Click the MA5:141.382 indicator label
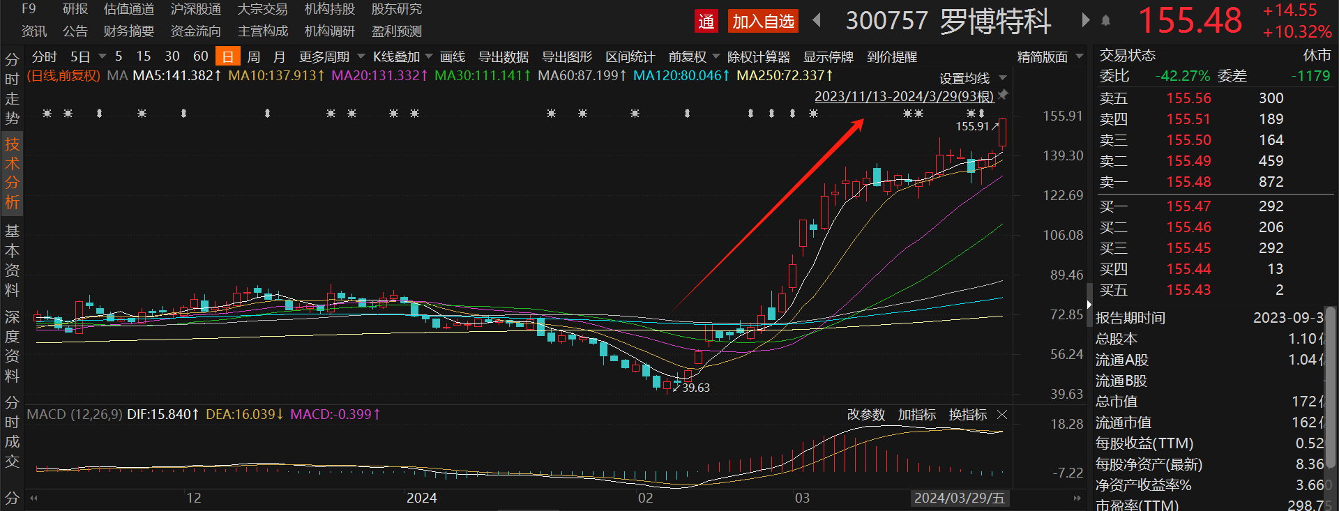The height and width of the screenshot is (511, 1339). point(177,75)
